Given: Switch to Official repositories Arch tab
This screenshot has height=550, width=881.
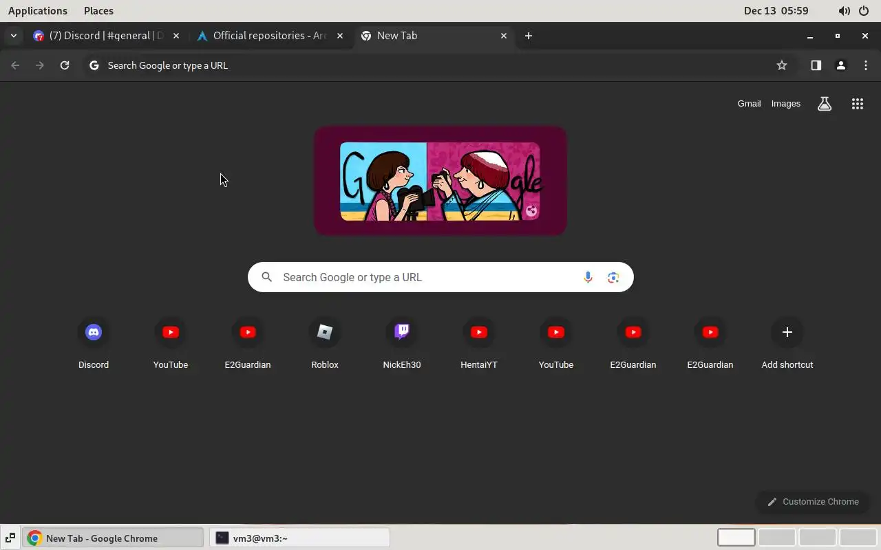Looking at the screenshot, I should pos(269,36).
